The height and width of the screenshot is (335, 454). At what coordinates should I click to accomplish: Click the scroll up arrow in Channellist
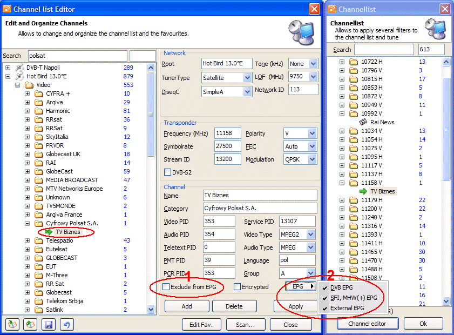pyautogui.click(x=446, y=62)
